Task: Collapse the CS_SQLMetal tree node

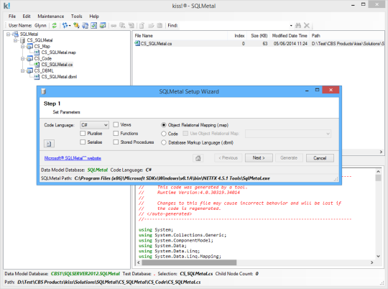Action: click(x=16, y=40)
